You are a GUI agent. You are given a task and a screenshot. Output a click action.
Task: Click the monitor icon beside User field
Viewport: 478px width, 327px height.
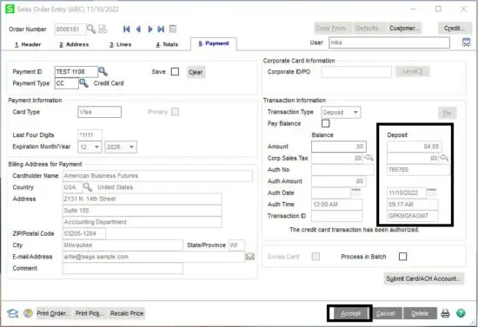pos(466,43)
